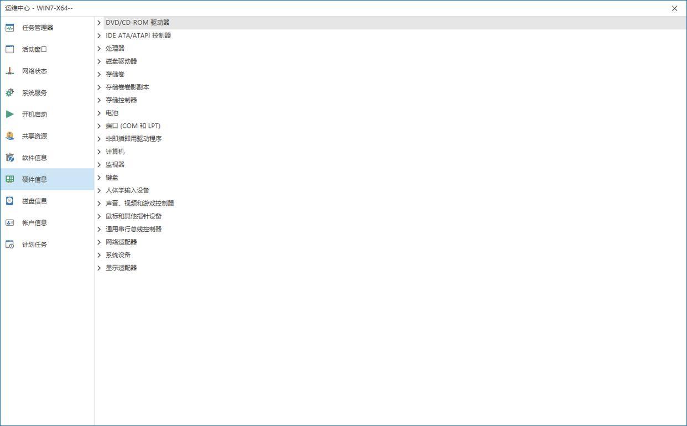Select the IDE ATA/ATAPI 控制器 text
The height and width of the screenshot is (426, 687).
pos(138,35)
